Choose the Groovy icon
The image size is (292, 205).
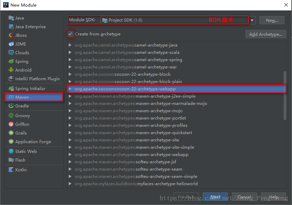(x=11, y=116)
